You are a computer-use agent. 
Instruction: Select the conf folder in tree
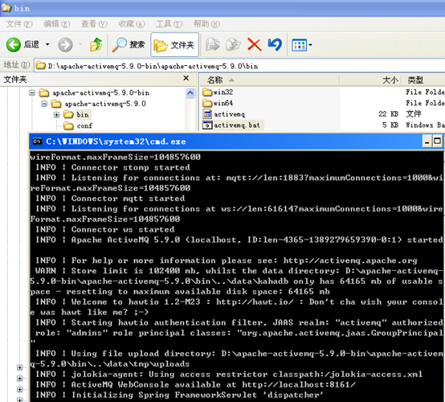(x=84, y=125)
